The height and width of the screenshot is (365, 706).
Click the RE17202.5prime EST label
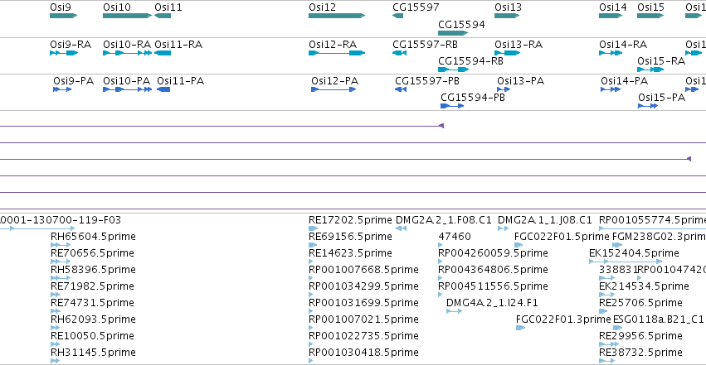click(x=350, y=220)
